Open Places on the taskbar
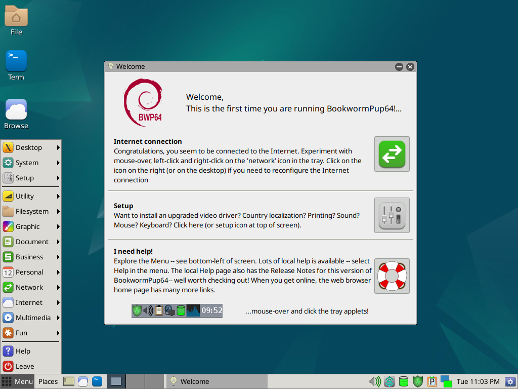518x389 pixels. click(x=48, y=381)
